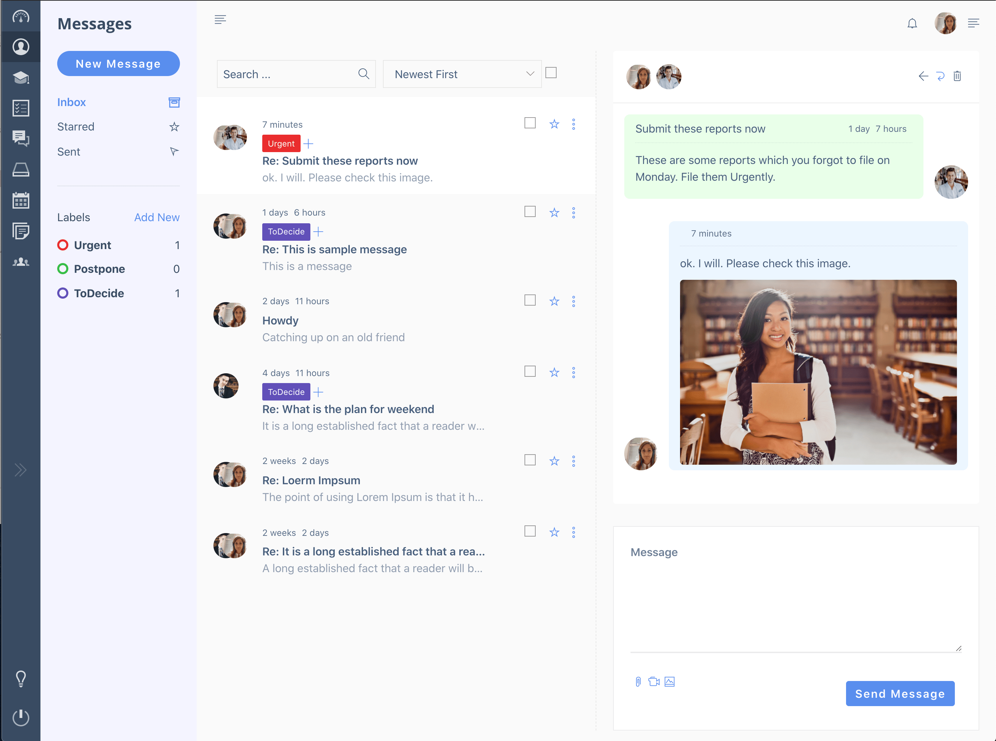This screenshot has height=741, width=996.
Task: Open options menu on the Urgent message
Action: pyautogui.click(x=574, y=124)
